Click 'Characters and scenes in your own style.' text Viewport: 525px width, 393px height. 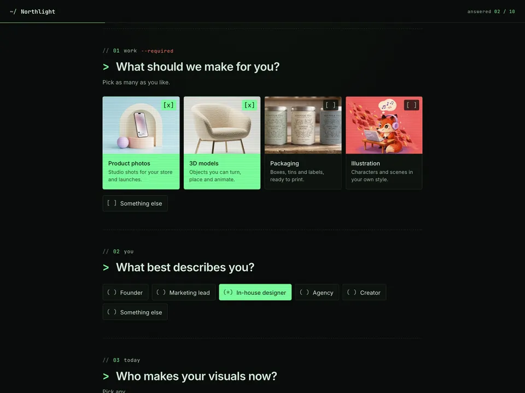coord(382,176)
